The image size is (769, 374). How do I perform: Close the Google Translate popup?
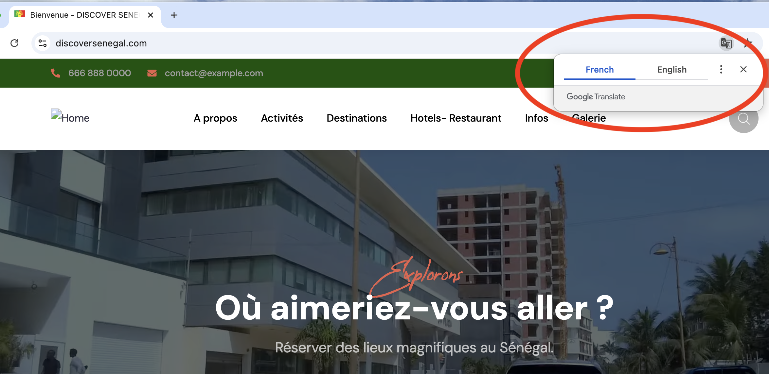(x=743, y=69)
